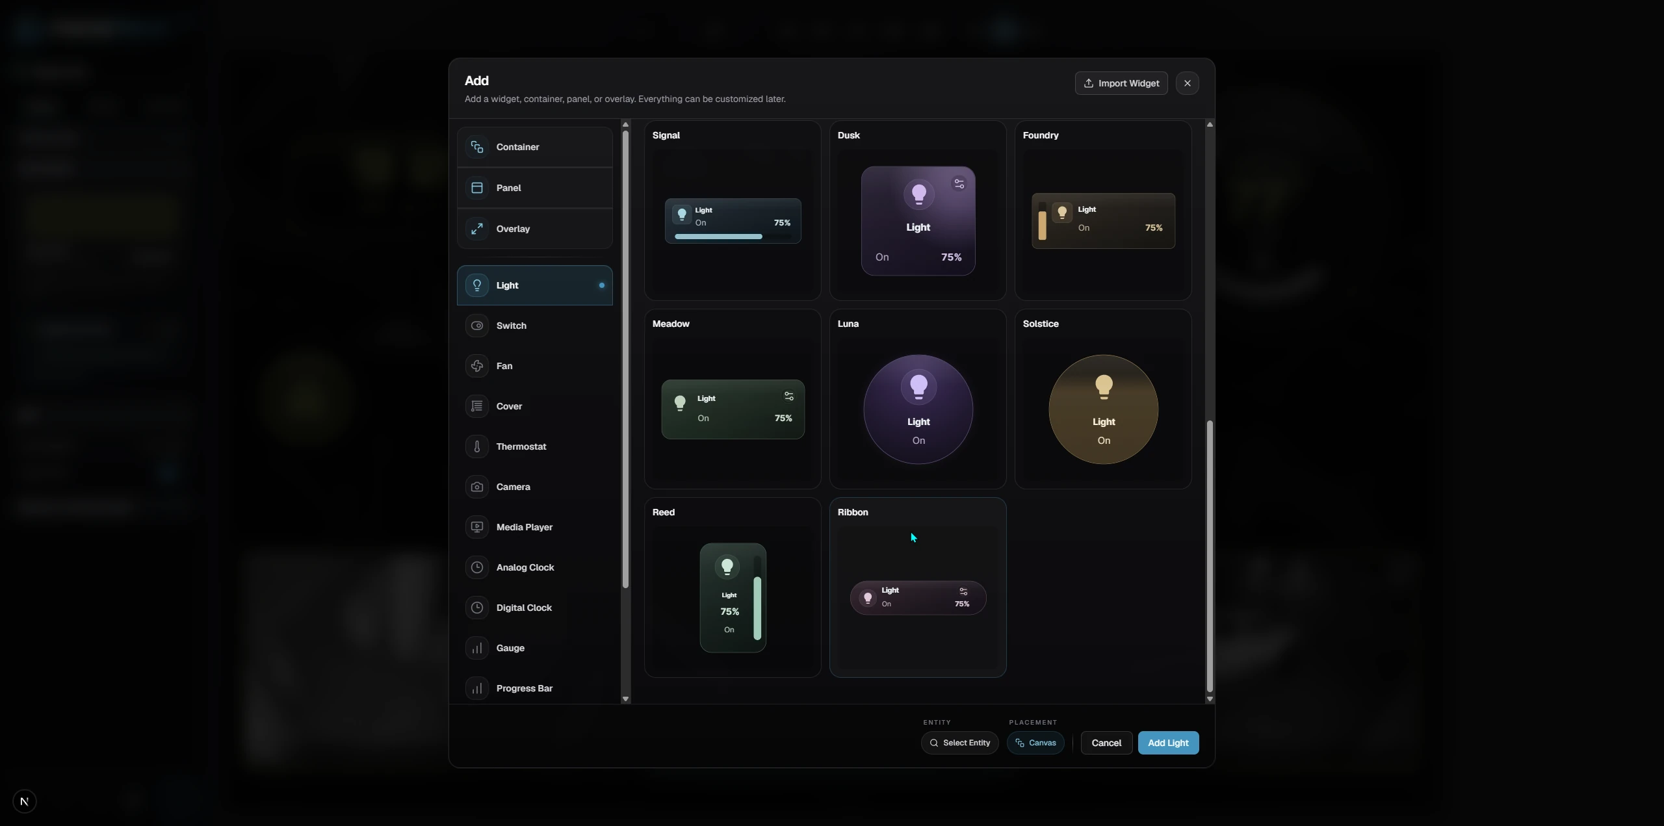The width and height of the screenshot is (1664, 826).
Task: Click the Next.js N badge in corner
Action: [x=25, y=801]
